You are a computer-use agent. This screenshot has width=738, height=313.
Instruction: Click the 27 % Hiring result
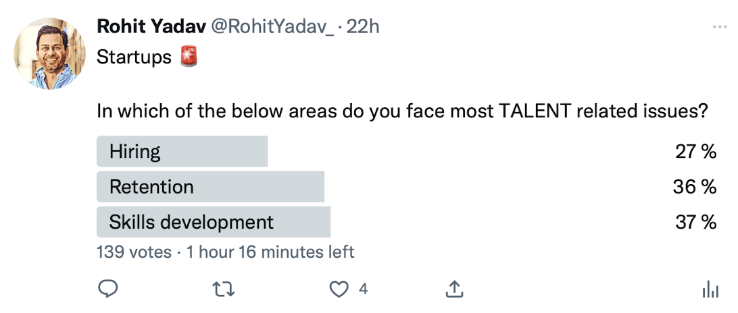pyautogui.click(x=695, y=152)
